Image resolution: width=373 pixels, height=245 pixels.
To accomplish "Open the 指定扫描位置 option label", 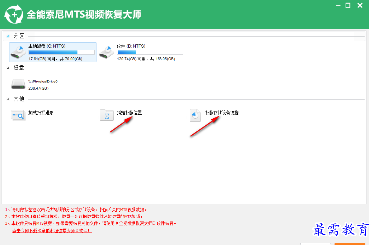I will pos(130,113).
